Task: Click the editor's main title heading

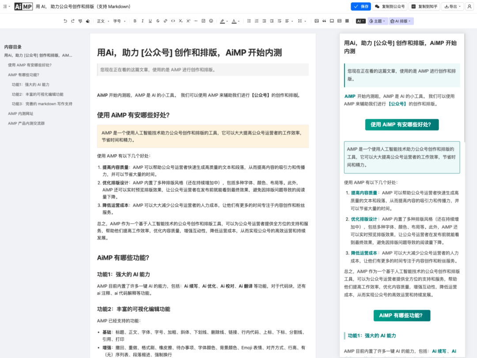Action: point(189,52)
